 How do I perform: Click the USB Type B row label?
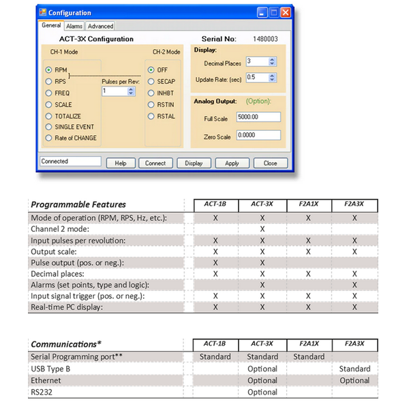50,369
